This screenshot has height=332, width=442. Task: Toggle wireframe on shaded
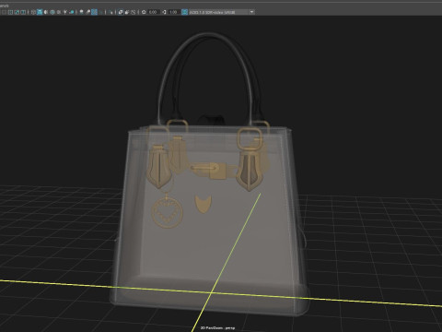[52, 12]
